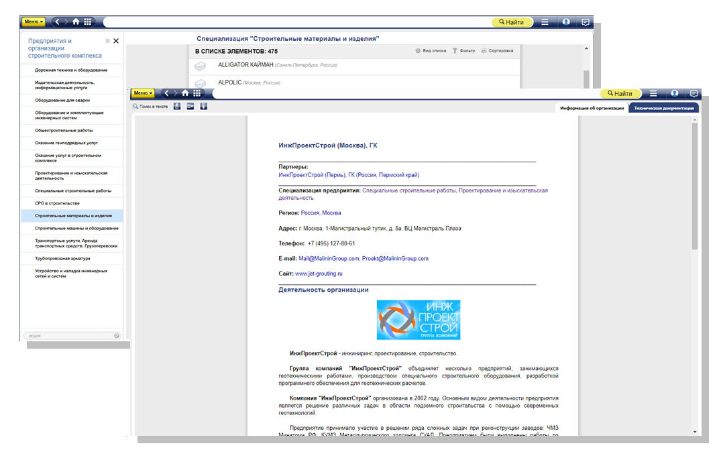Open Специальные строительные работы specialization link
This screenshot has width=721, height=462.
408,190
